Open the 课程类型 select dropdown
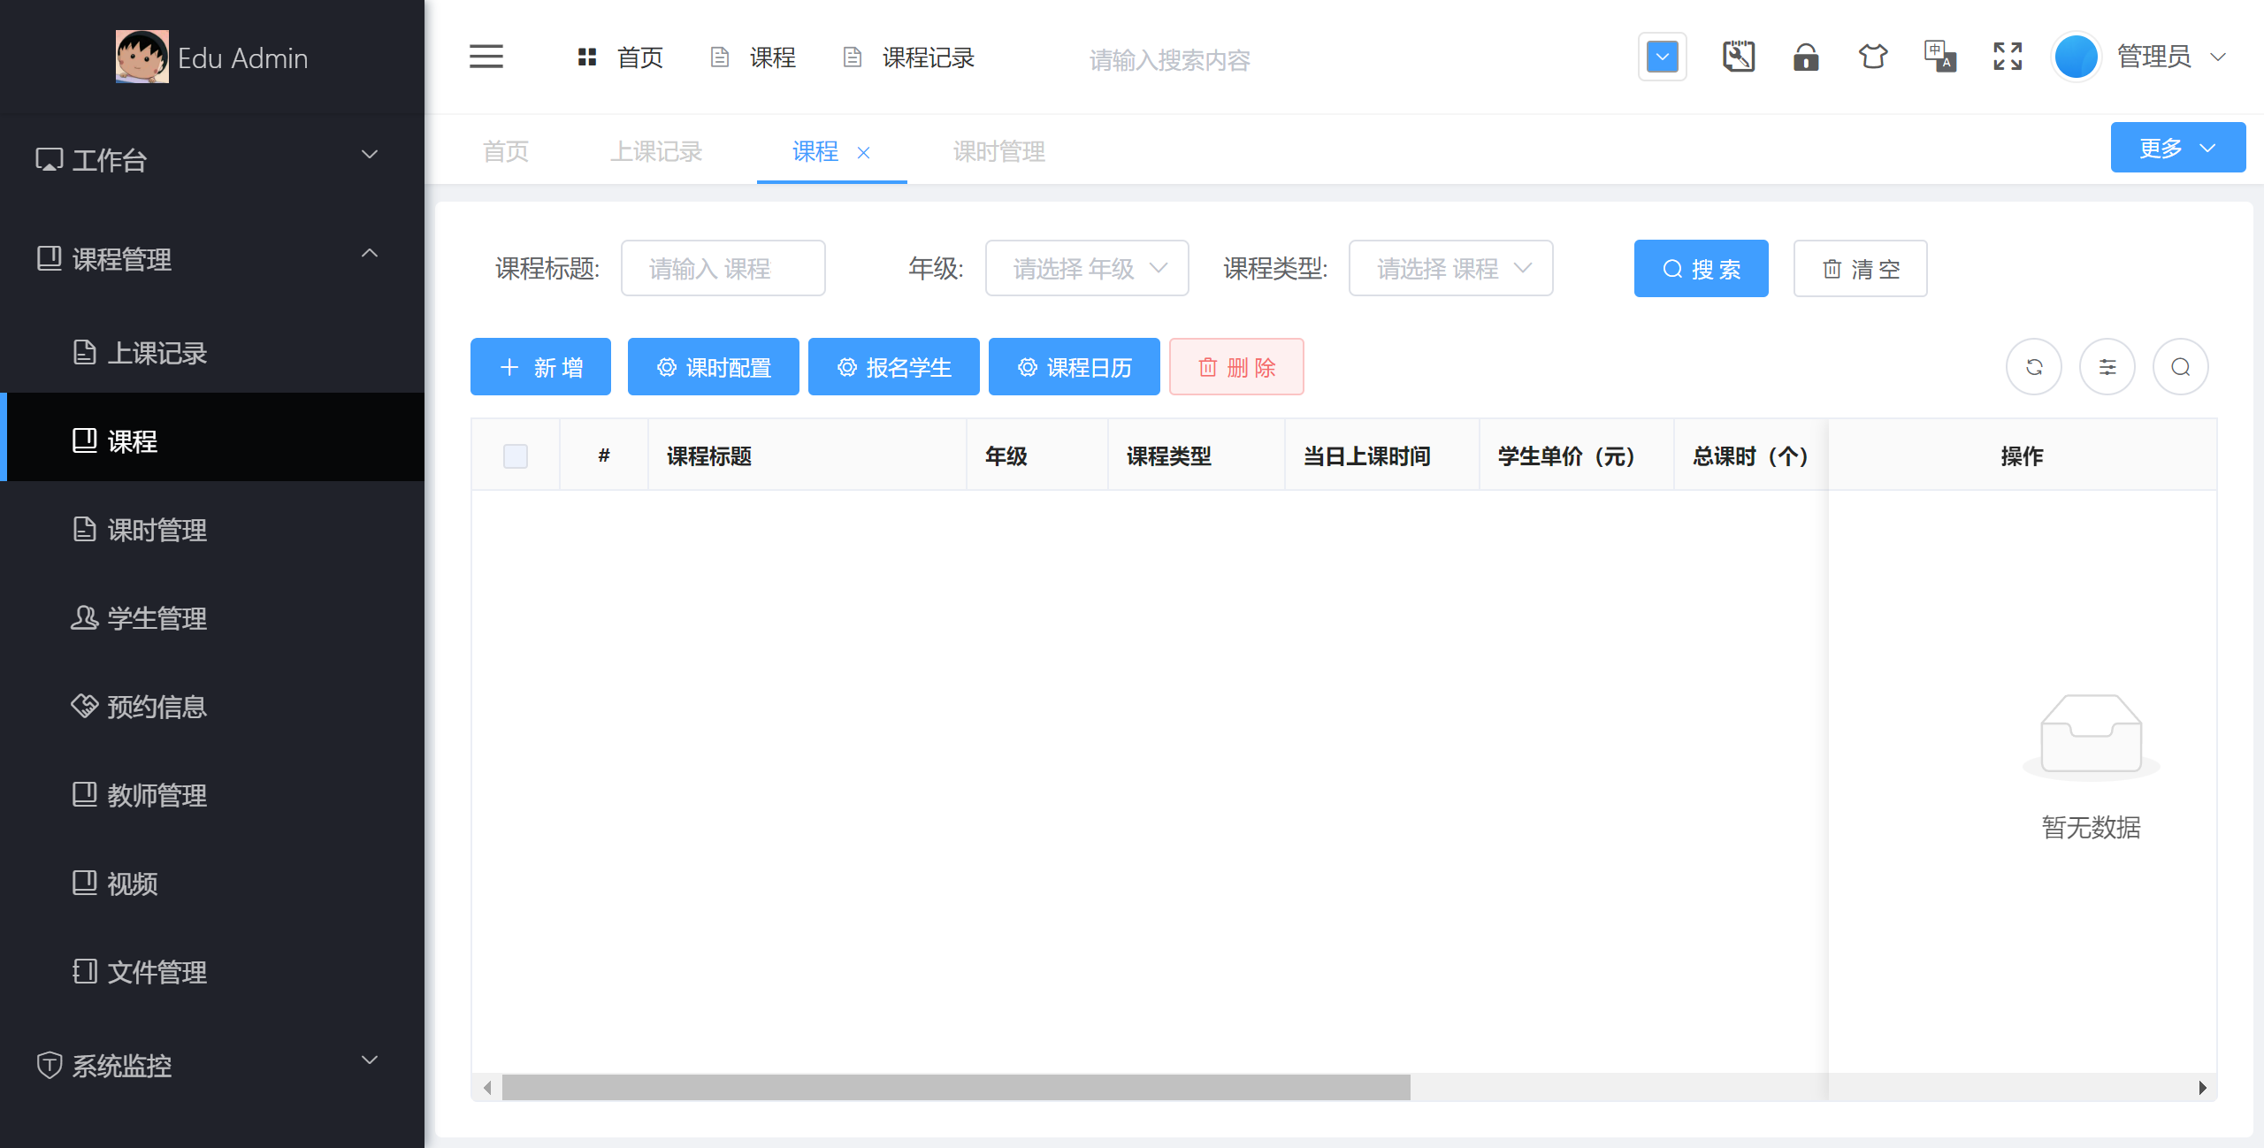Screen dimensions: 2264x1148 (1451, 268)
